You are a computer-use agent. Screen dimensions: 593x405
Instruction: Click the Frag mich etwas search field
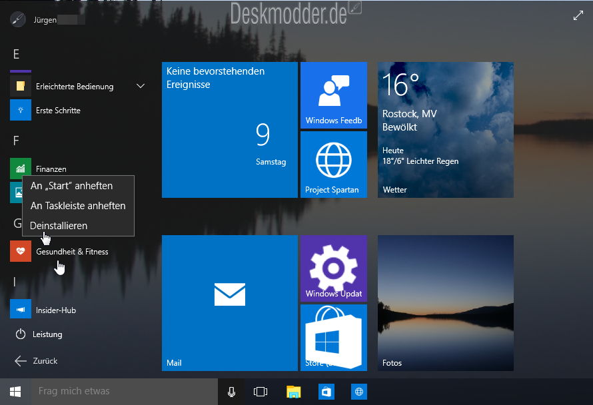pos(123,392)
